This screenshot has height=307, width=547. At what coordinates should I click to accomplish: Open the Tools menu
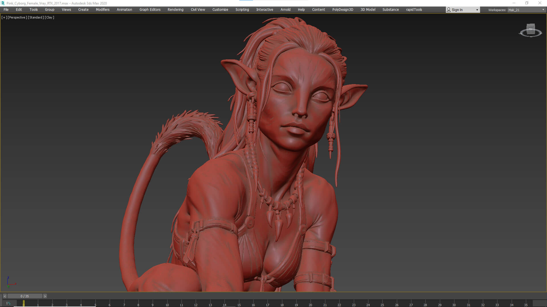(x=34, y=10)
